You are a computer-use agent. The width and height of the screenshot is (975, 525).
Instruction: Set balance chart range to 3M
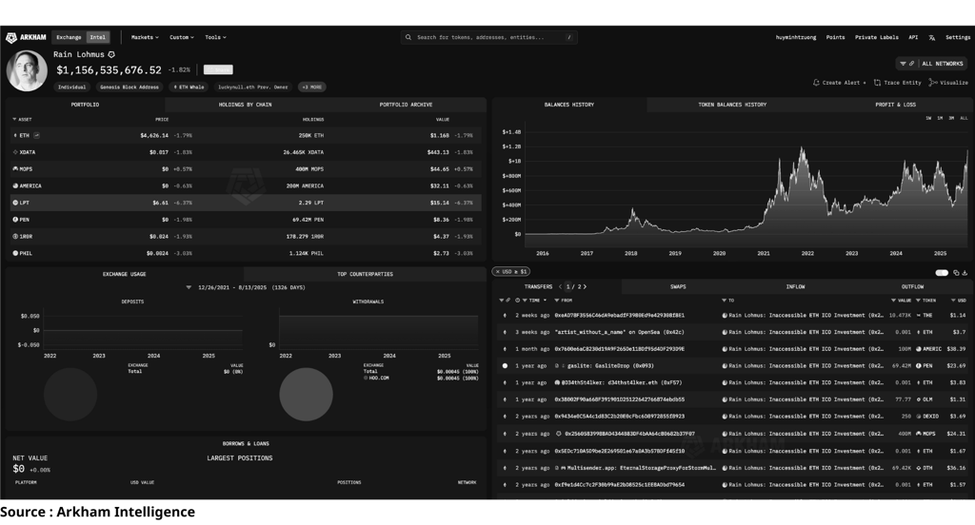tap(951, 118)
